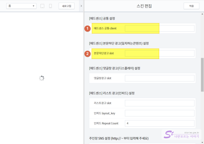
Task: Click the scrollbar up arrow
Action: [x=202, y=14]
